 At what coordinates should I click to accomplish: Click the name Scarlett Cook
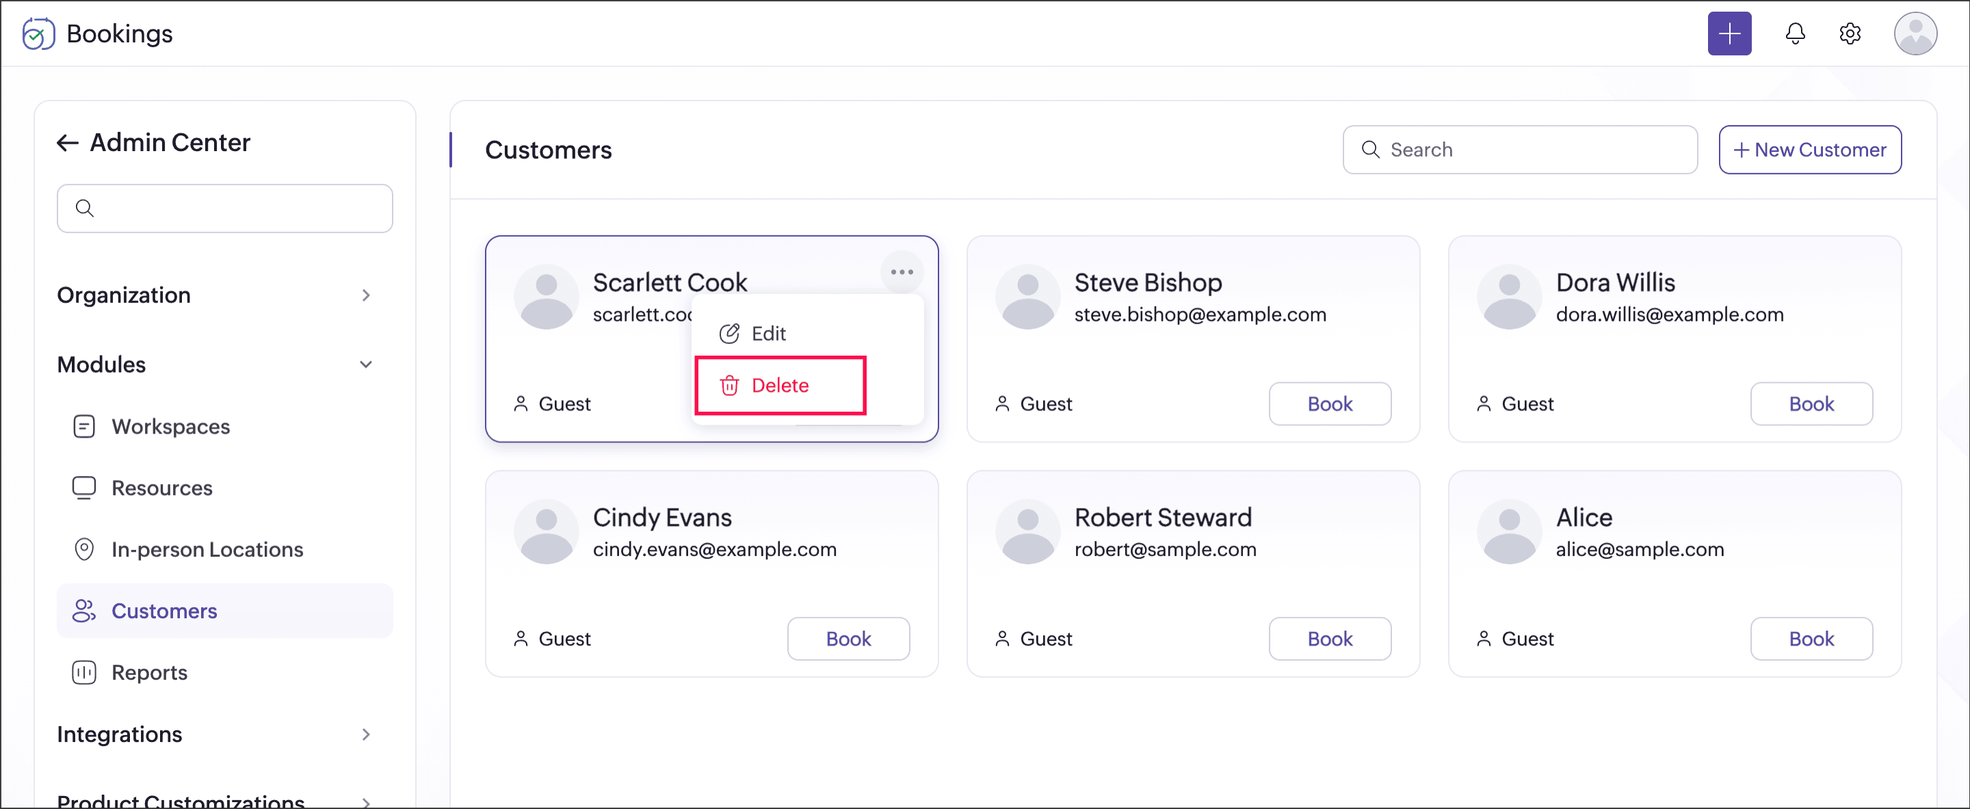coord(670,282)
